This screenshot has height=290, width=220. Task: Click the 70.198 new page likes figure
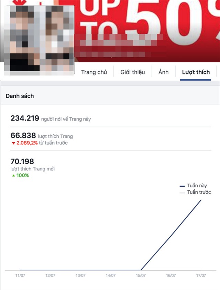tap(22, 162)
